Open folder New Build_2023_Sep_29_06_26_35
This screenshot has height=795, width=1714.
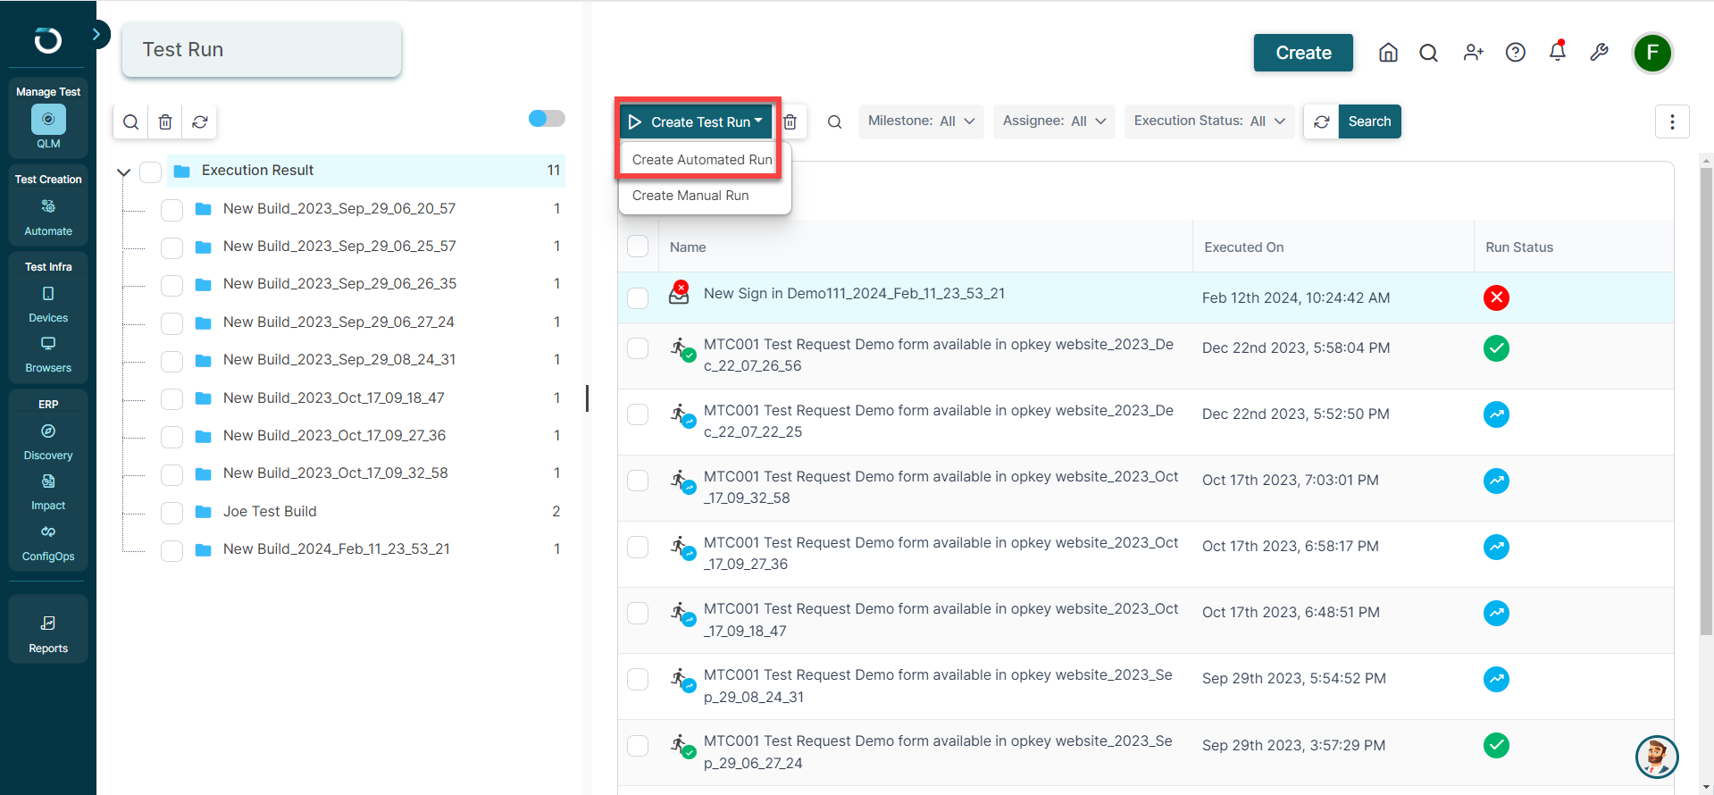(x=339, y=284)
